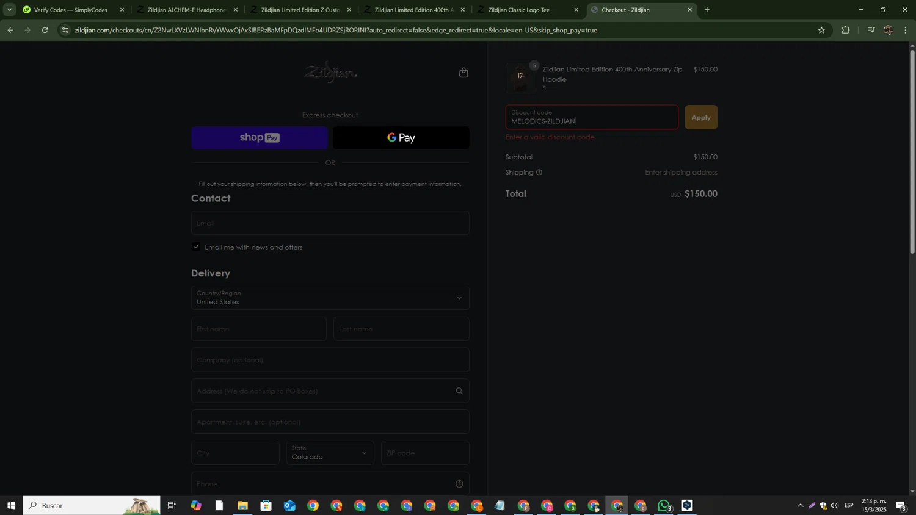Go back to the previous page
916x515 pixels.
click(10, 30)
